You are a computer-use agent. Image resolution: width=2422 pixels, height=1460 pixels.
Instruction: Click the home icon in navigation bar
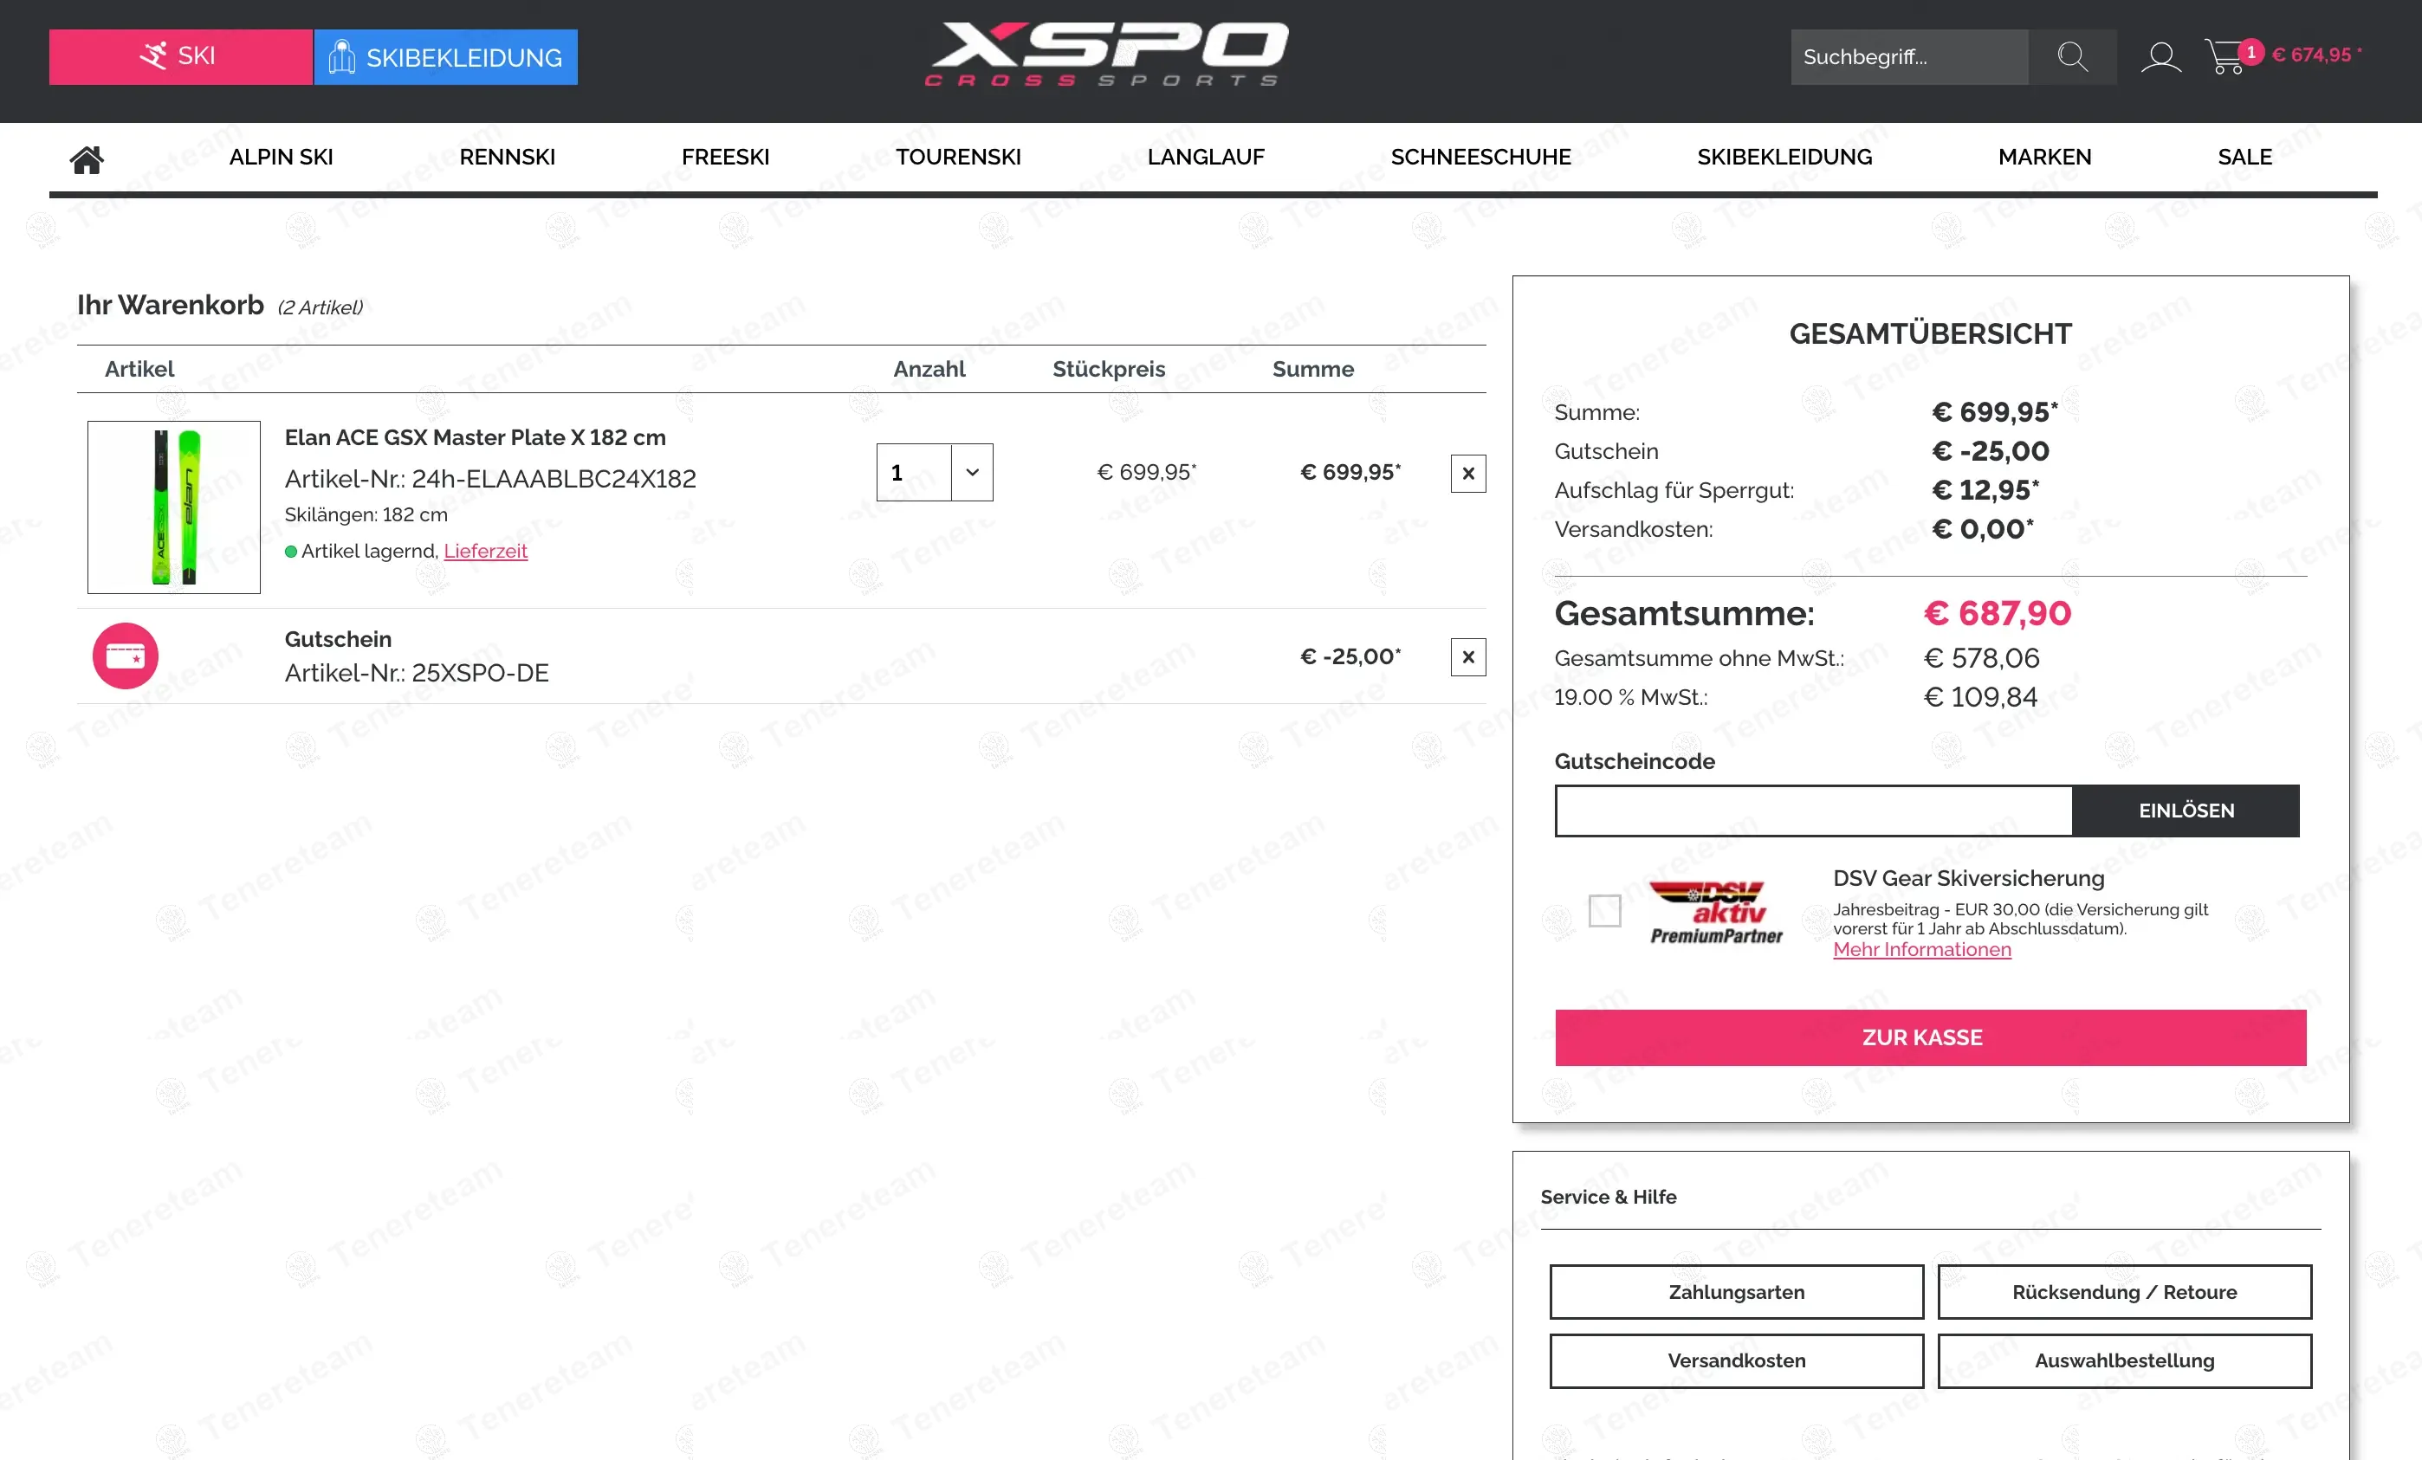(87, 159)
